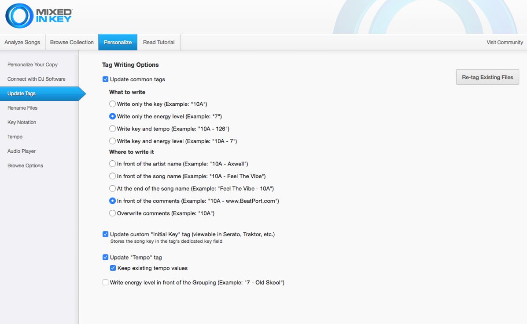Click the Visit Community link

coord(505,43)
